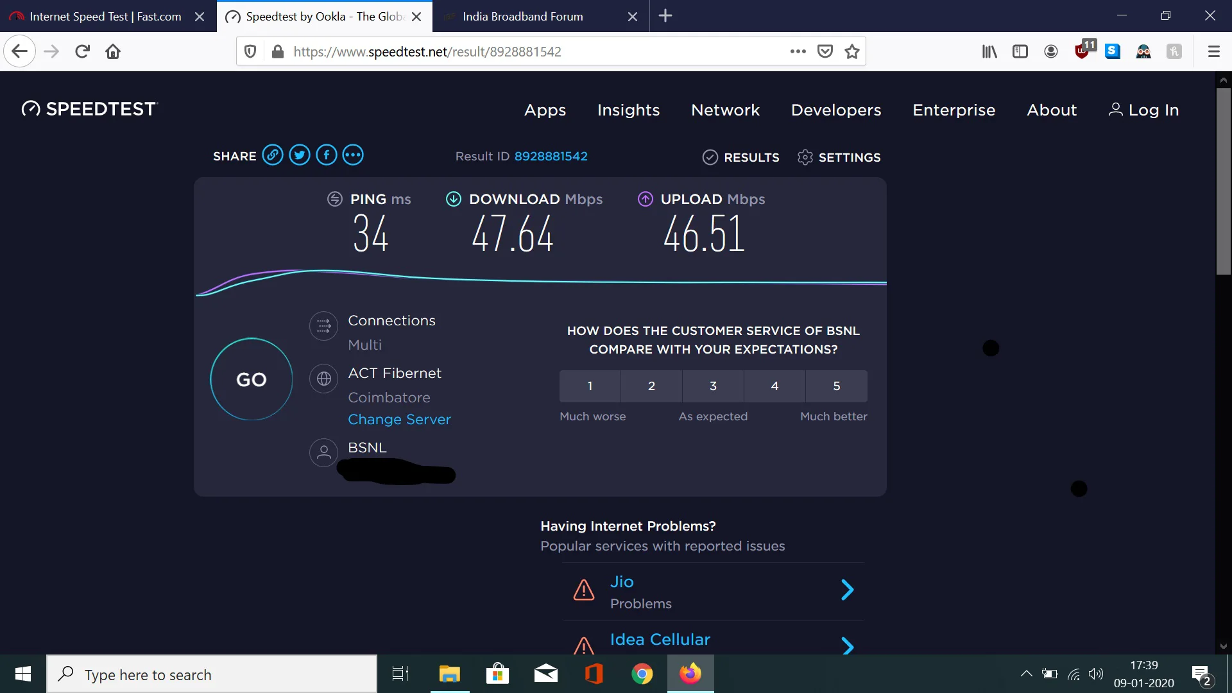Open Firefox hamburger application menu
The width and height of the screenshot is (1232, 693).
(x=1213, y=51)
